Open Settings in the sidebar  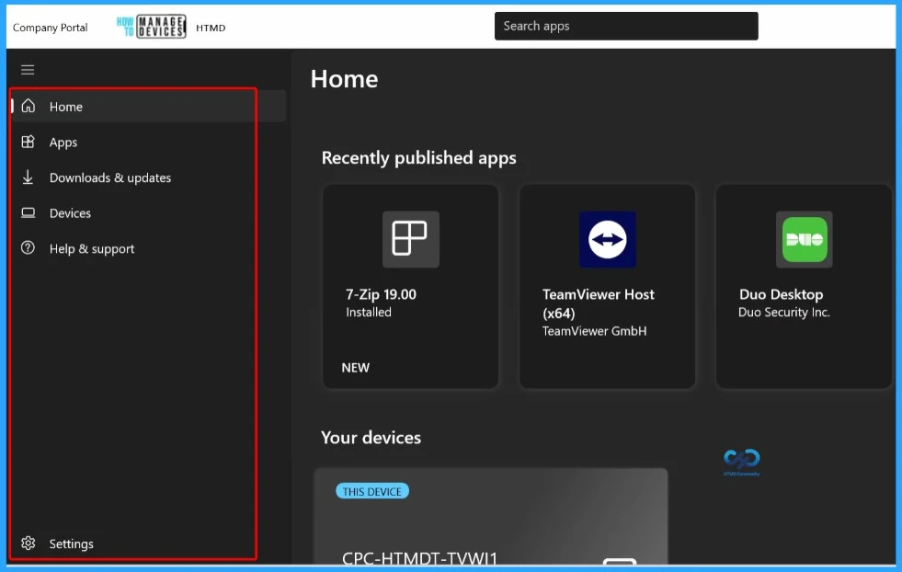click(148, 543)
